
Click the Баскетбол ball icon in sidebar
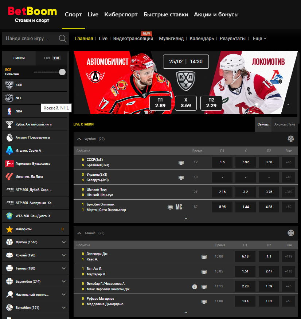(9, 282)
